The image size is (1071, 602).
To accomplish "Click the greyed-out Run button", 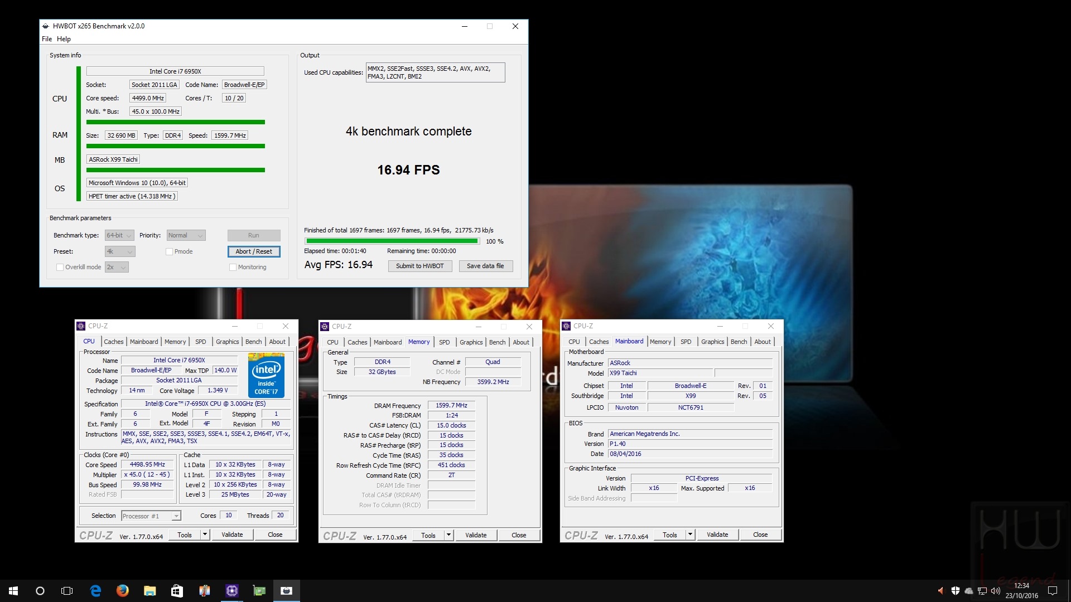I will coord(254,236).
